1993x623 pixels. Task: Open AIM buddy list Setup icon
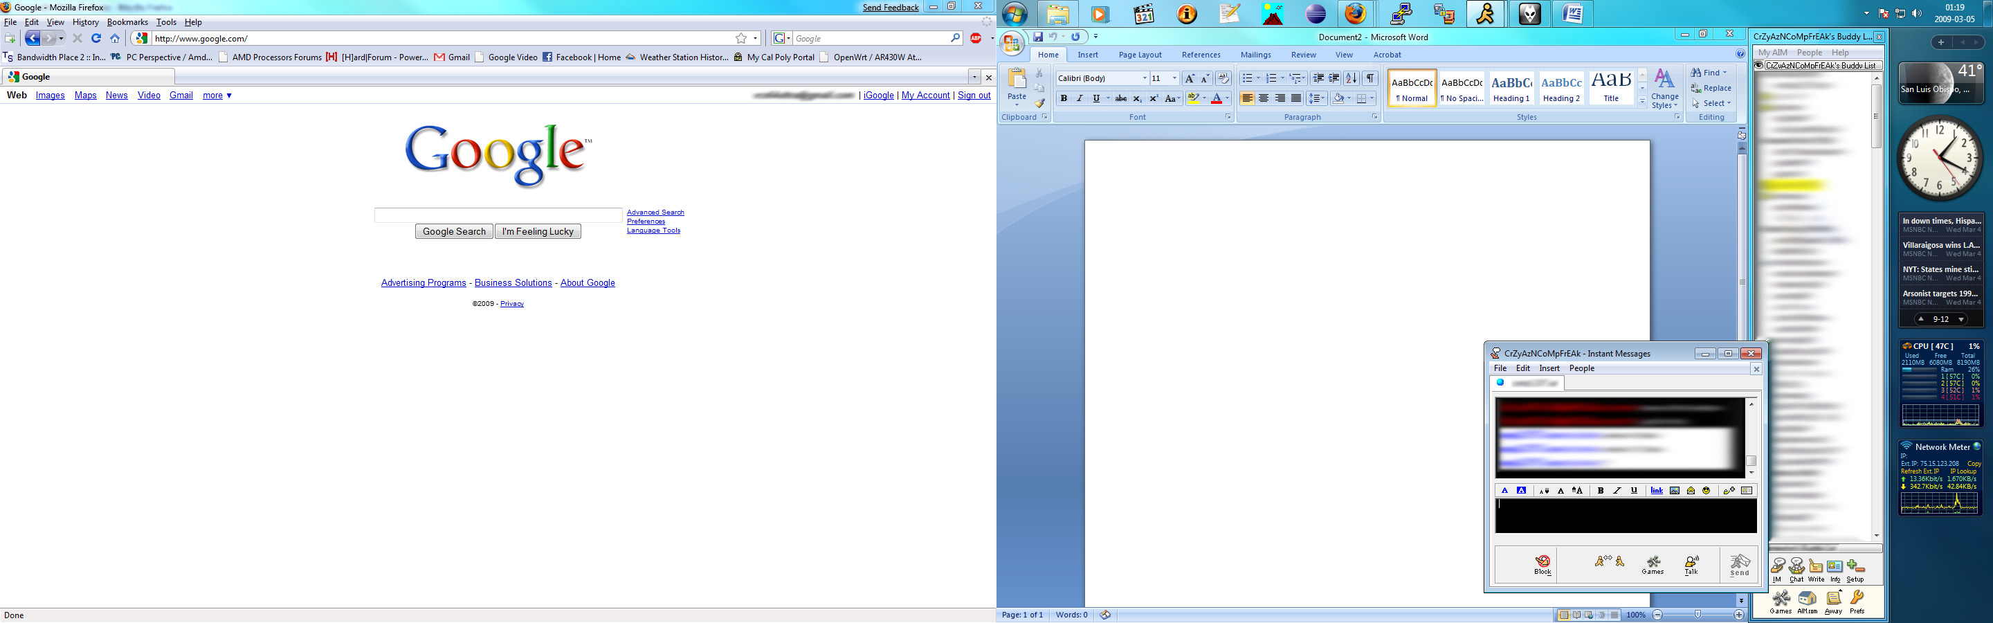tap(1855, 570)
